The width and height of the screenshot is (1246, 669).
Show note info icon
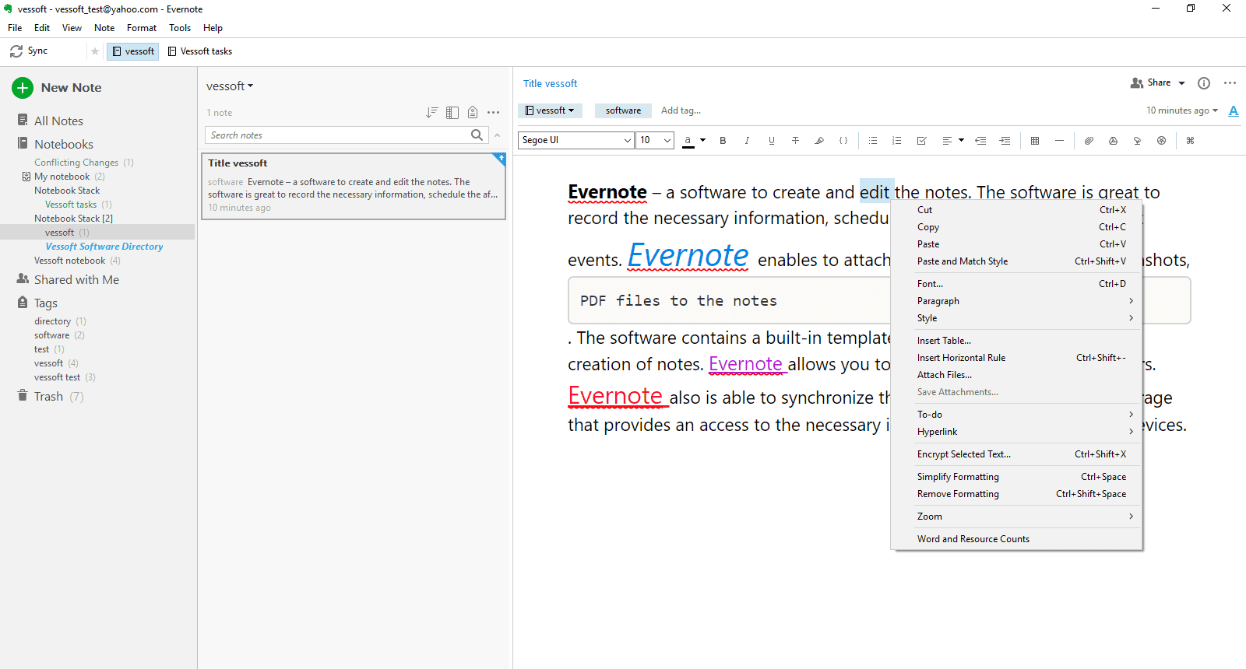click(1204, 83)
